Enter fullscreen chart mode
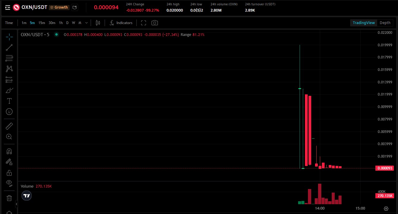This screenshot has width=398, height=214. coord(144,23)
